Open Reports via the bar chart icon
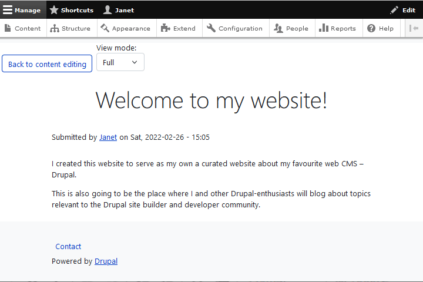The width and height of the screenshot is (423, 282). (324, 28)
